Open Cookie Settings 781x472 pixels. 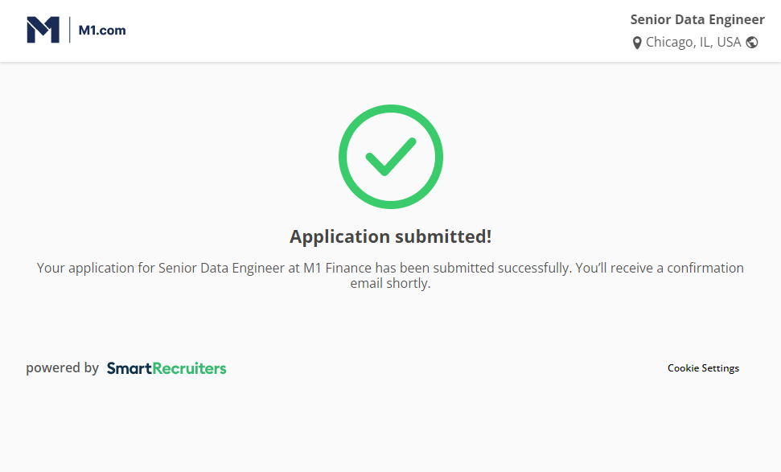click(703, 368)
